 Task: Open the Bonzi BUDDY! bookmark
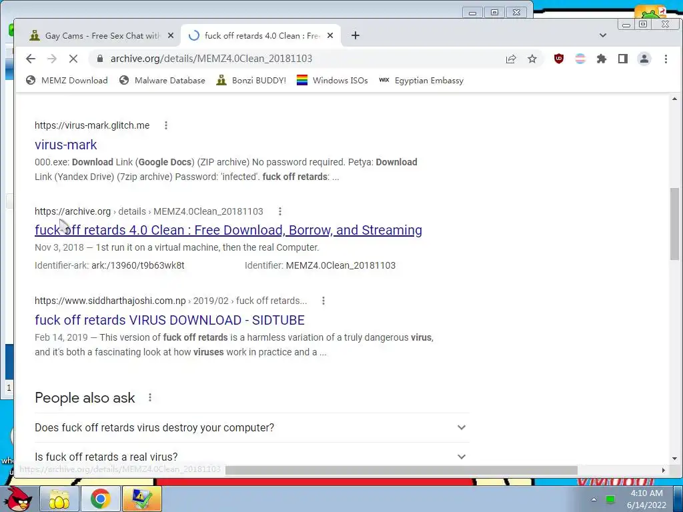(251, 81)
